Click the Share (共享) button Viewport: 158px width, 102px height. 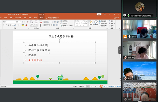(x=117, y=18)
